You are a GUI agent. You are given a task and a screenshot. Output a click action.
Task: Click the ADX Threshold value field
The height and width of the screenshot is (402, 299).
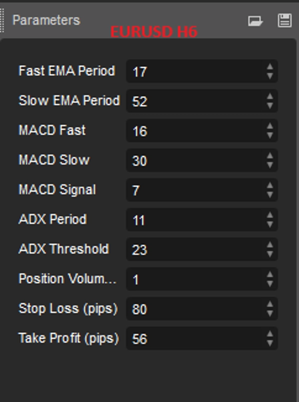194,249
